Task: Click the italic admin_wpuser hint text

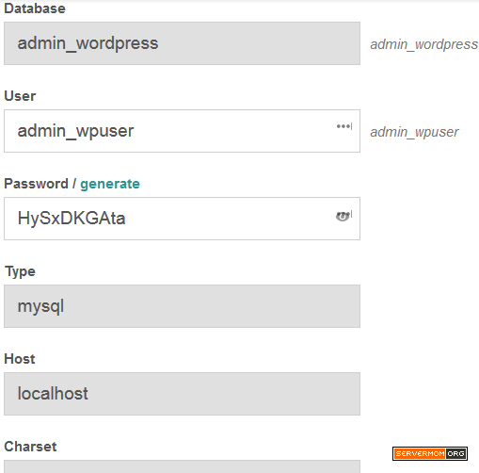Action: coord(414,132)
